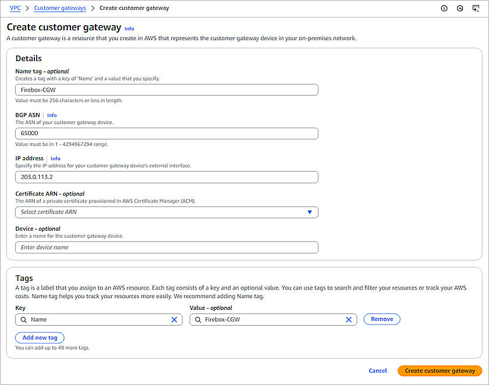Click the Enter device name field
This screenshot has width=489, height=385.
166,247
